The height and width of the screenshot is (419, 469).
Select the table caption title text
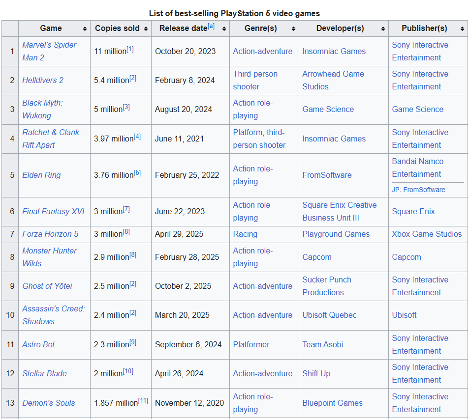tap(234, 13)
